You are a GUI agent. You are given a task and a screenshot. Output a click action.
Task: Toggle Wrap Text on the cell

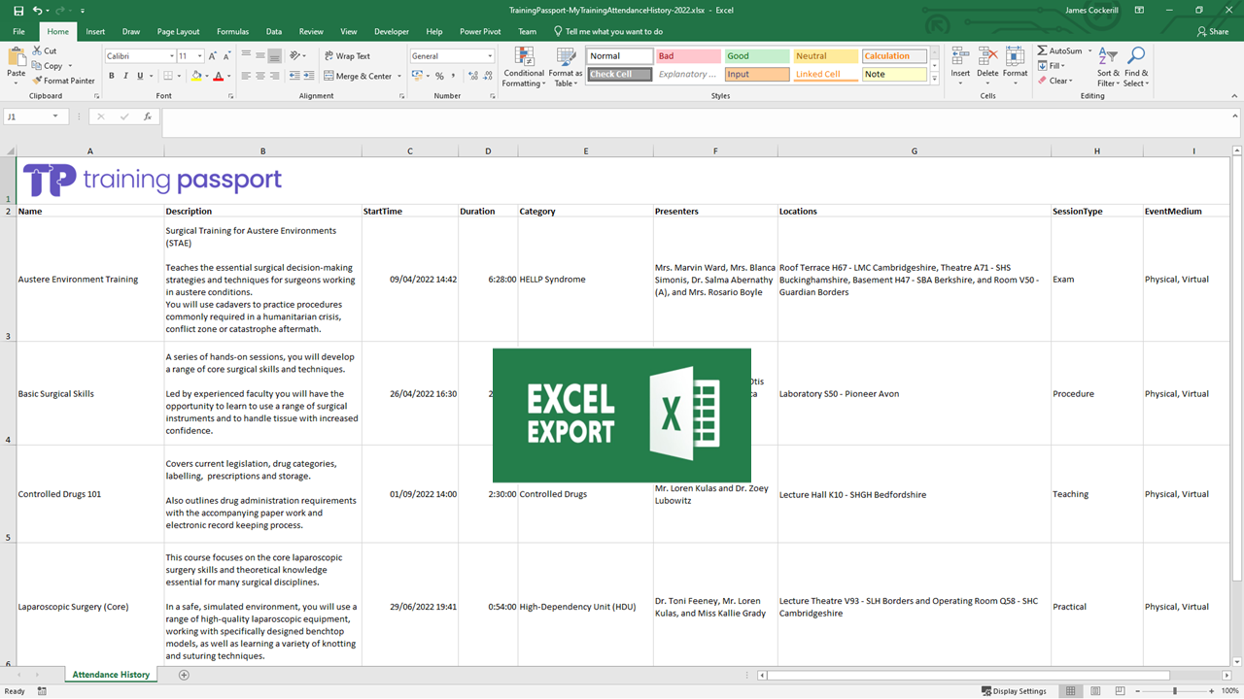347,56
